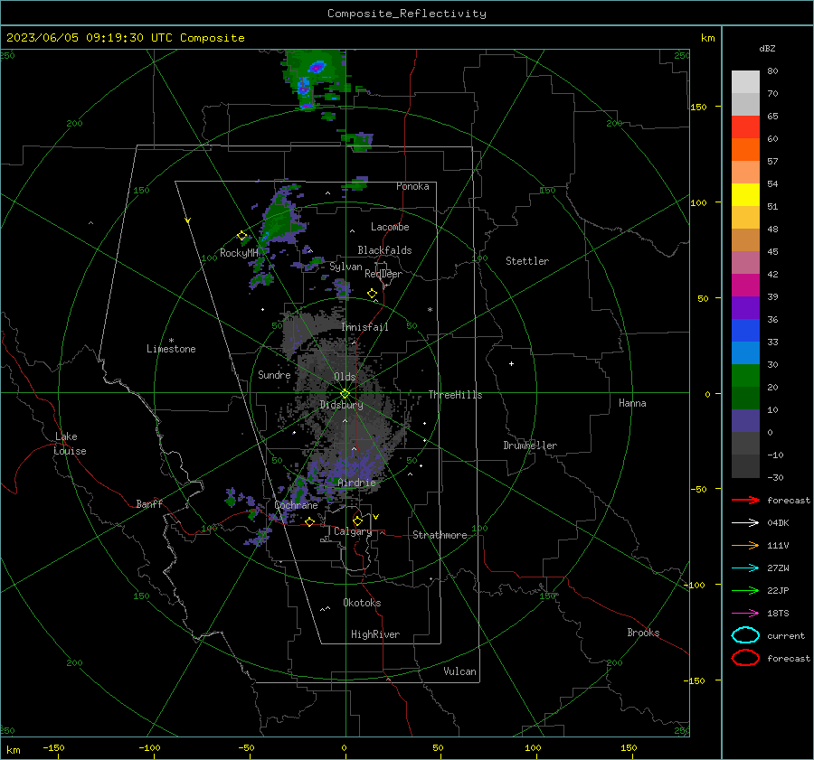Click the ThreeHills label
Viewport: 814px width, 760px height.
pyautogui.click(x=455, y=395)
